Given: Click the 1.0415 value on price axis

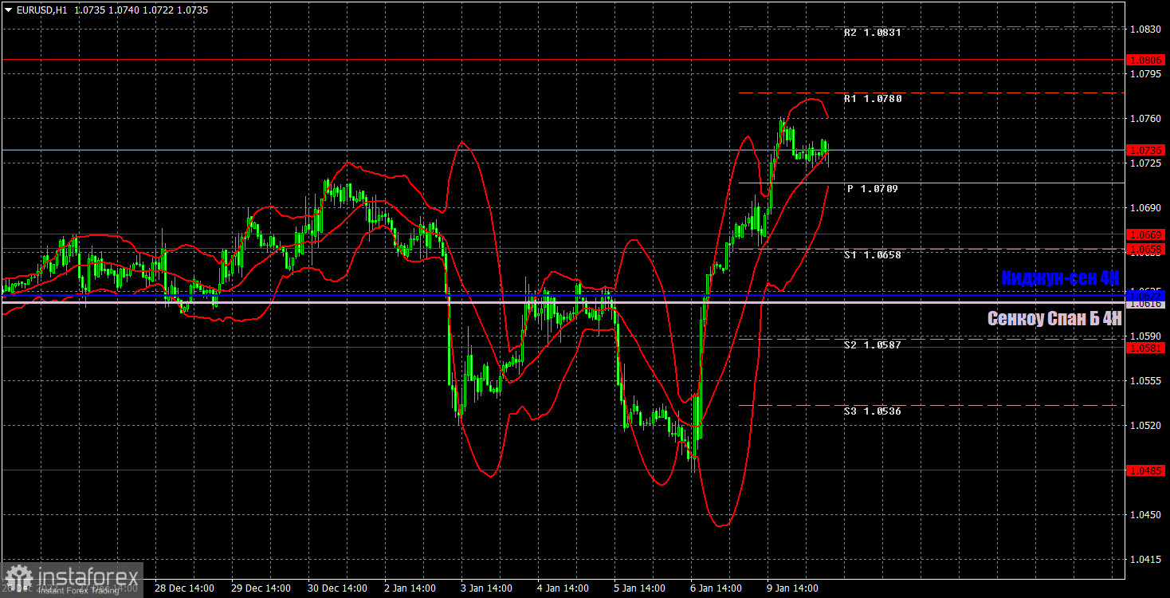Looking at the screenshot, I should pos(1146,560).
